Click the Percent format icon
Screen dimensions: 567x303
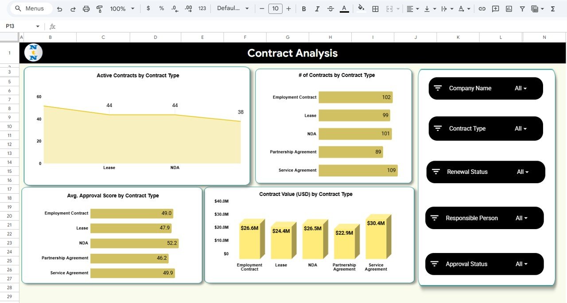click(x=161, y=8)
